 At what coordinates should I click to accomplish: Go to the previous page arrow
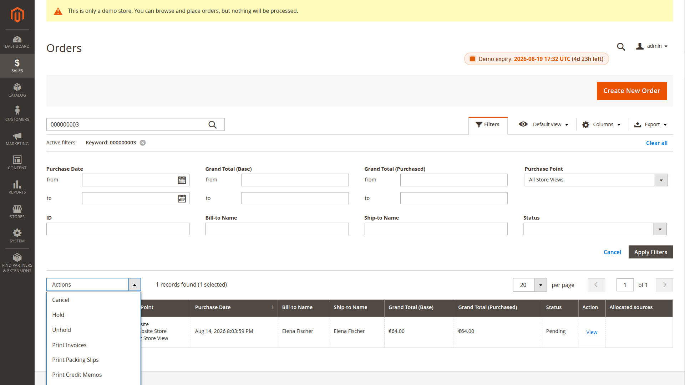596,285
